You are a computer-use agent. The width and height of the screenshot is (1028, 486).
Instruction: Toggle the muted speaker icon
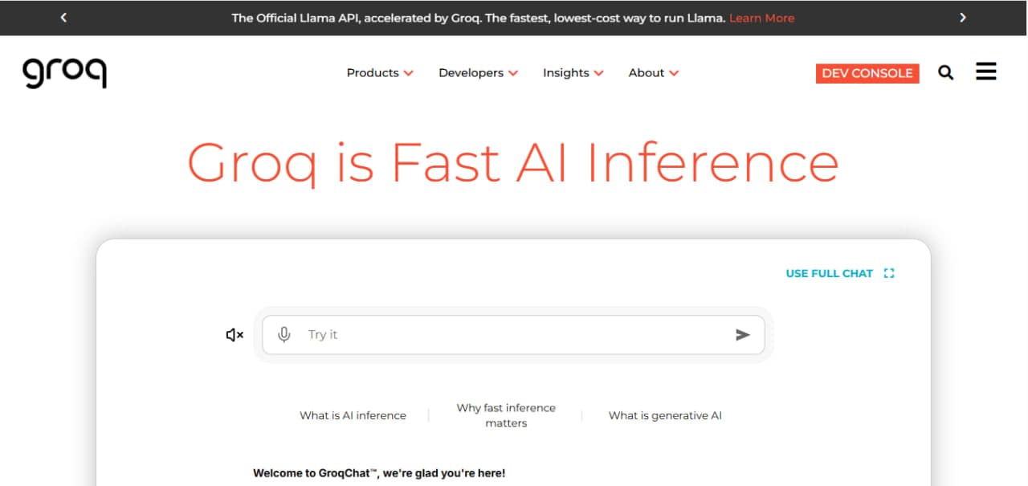pos(235,335)
